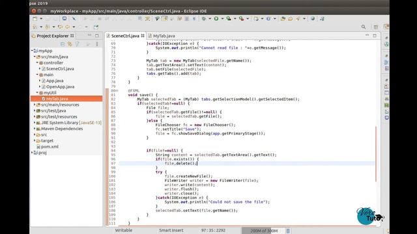The width and height of the screenshot is (417, 234).
Task: Select the Project Explorer tab
Action: click(x=53, y=36)
